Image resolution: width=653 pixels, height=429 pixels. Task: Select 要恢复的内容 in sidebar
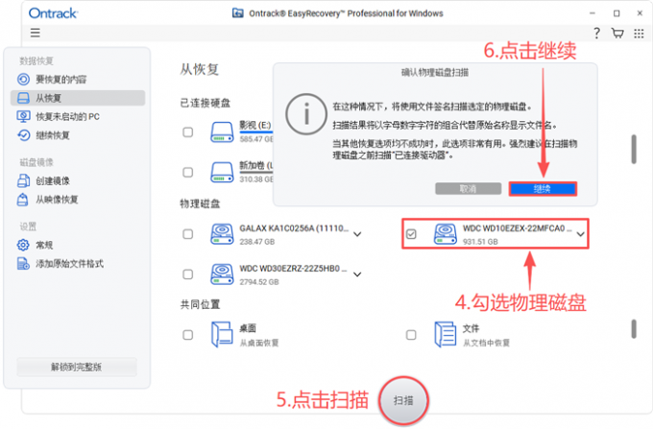tap(78, 79)
